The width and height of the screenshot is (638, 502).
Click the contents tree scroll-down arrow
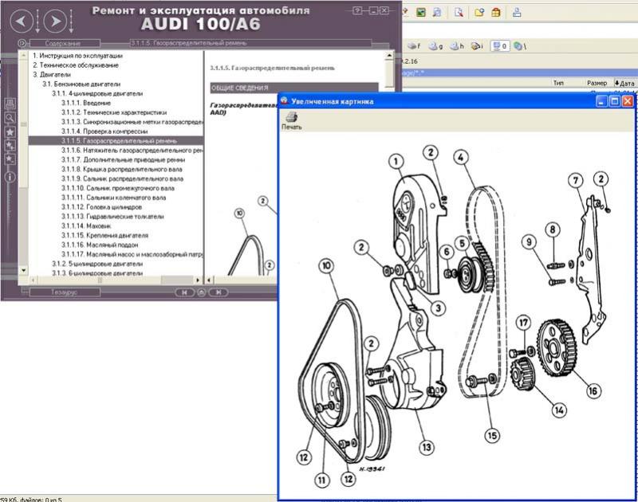pyautogui.click(x=24, y=270)
